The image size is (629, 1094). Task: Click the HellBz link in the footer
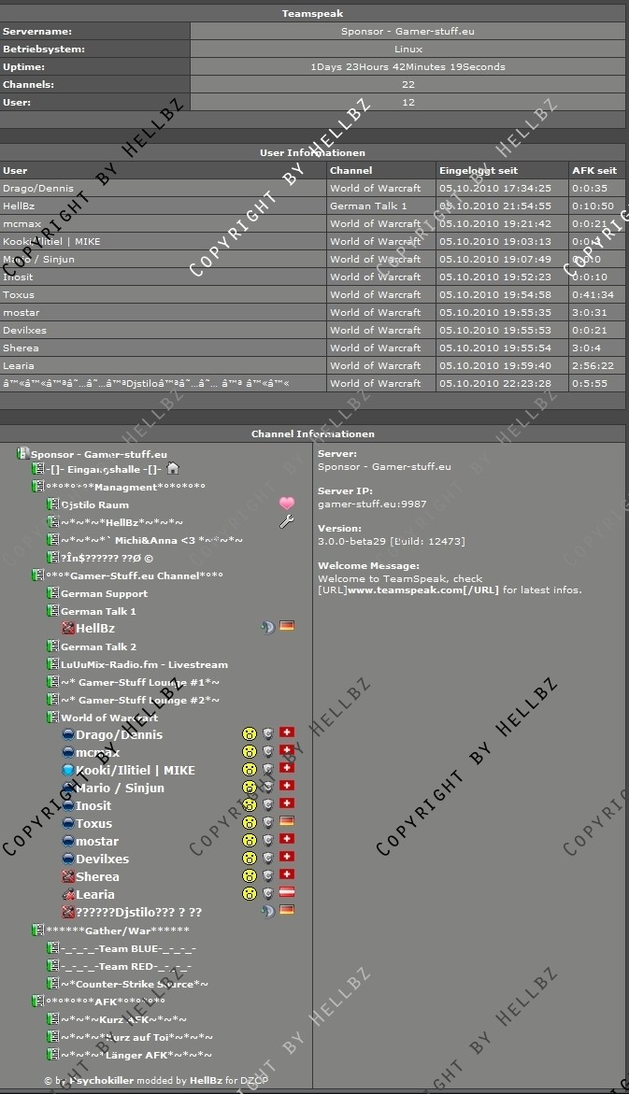coord(205,1081)
